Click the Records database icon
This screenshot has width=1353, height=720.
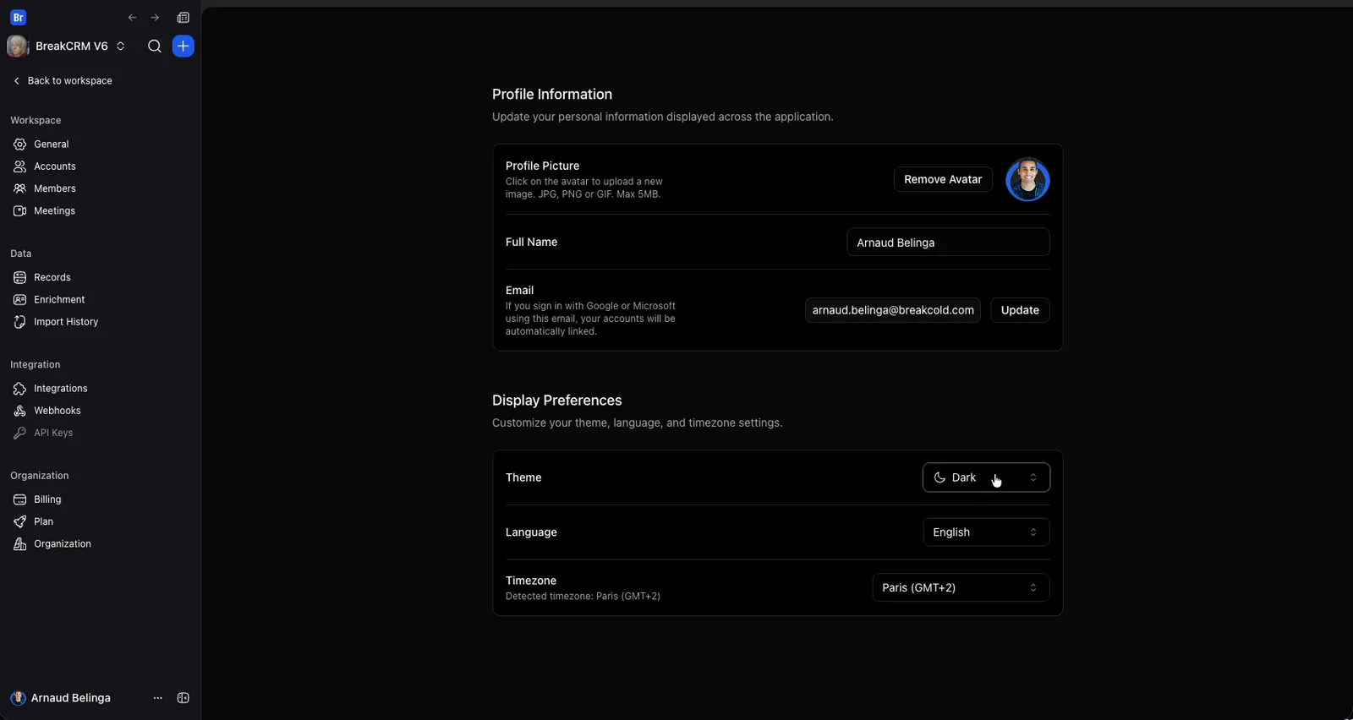pos(19,277)
